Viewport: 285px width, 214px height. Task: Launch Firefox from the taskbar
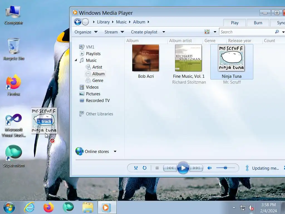(x=48, y=207)
